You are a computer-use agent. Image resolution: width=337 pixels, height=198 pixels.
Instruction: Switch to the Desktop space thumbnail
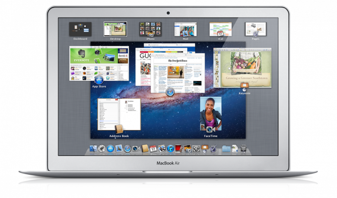pyautogui.click(x=115, y=29)
